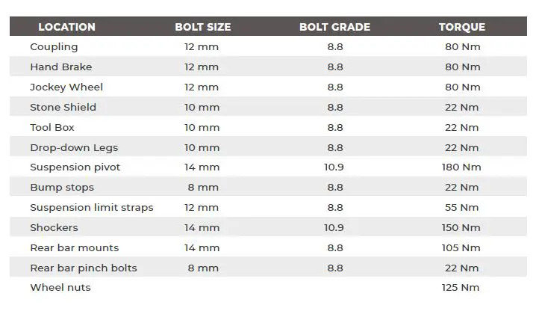Select the Rear bar pinch bolts label
Screen dimensions: 533x311
click(84, 268)
